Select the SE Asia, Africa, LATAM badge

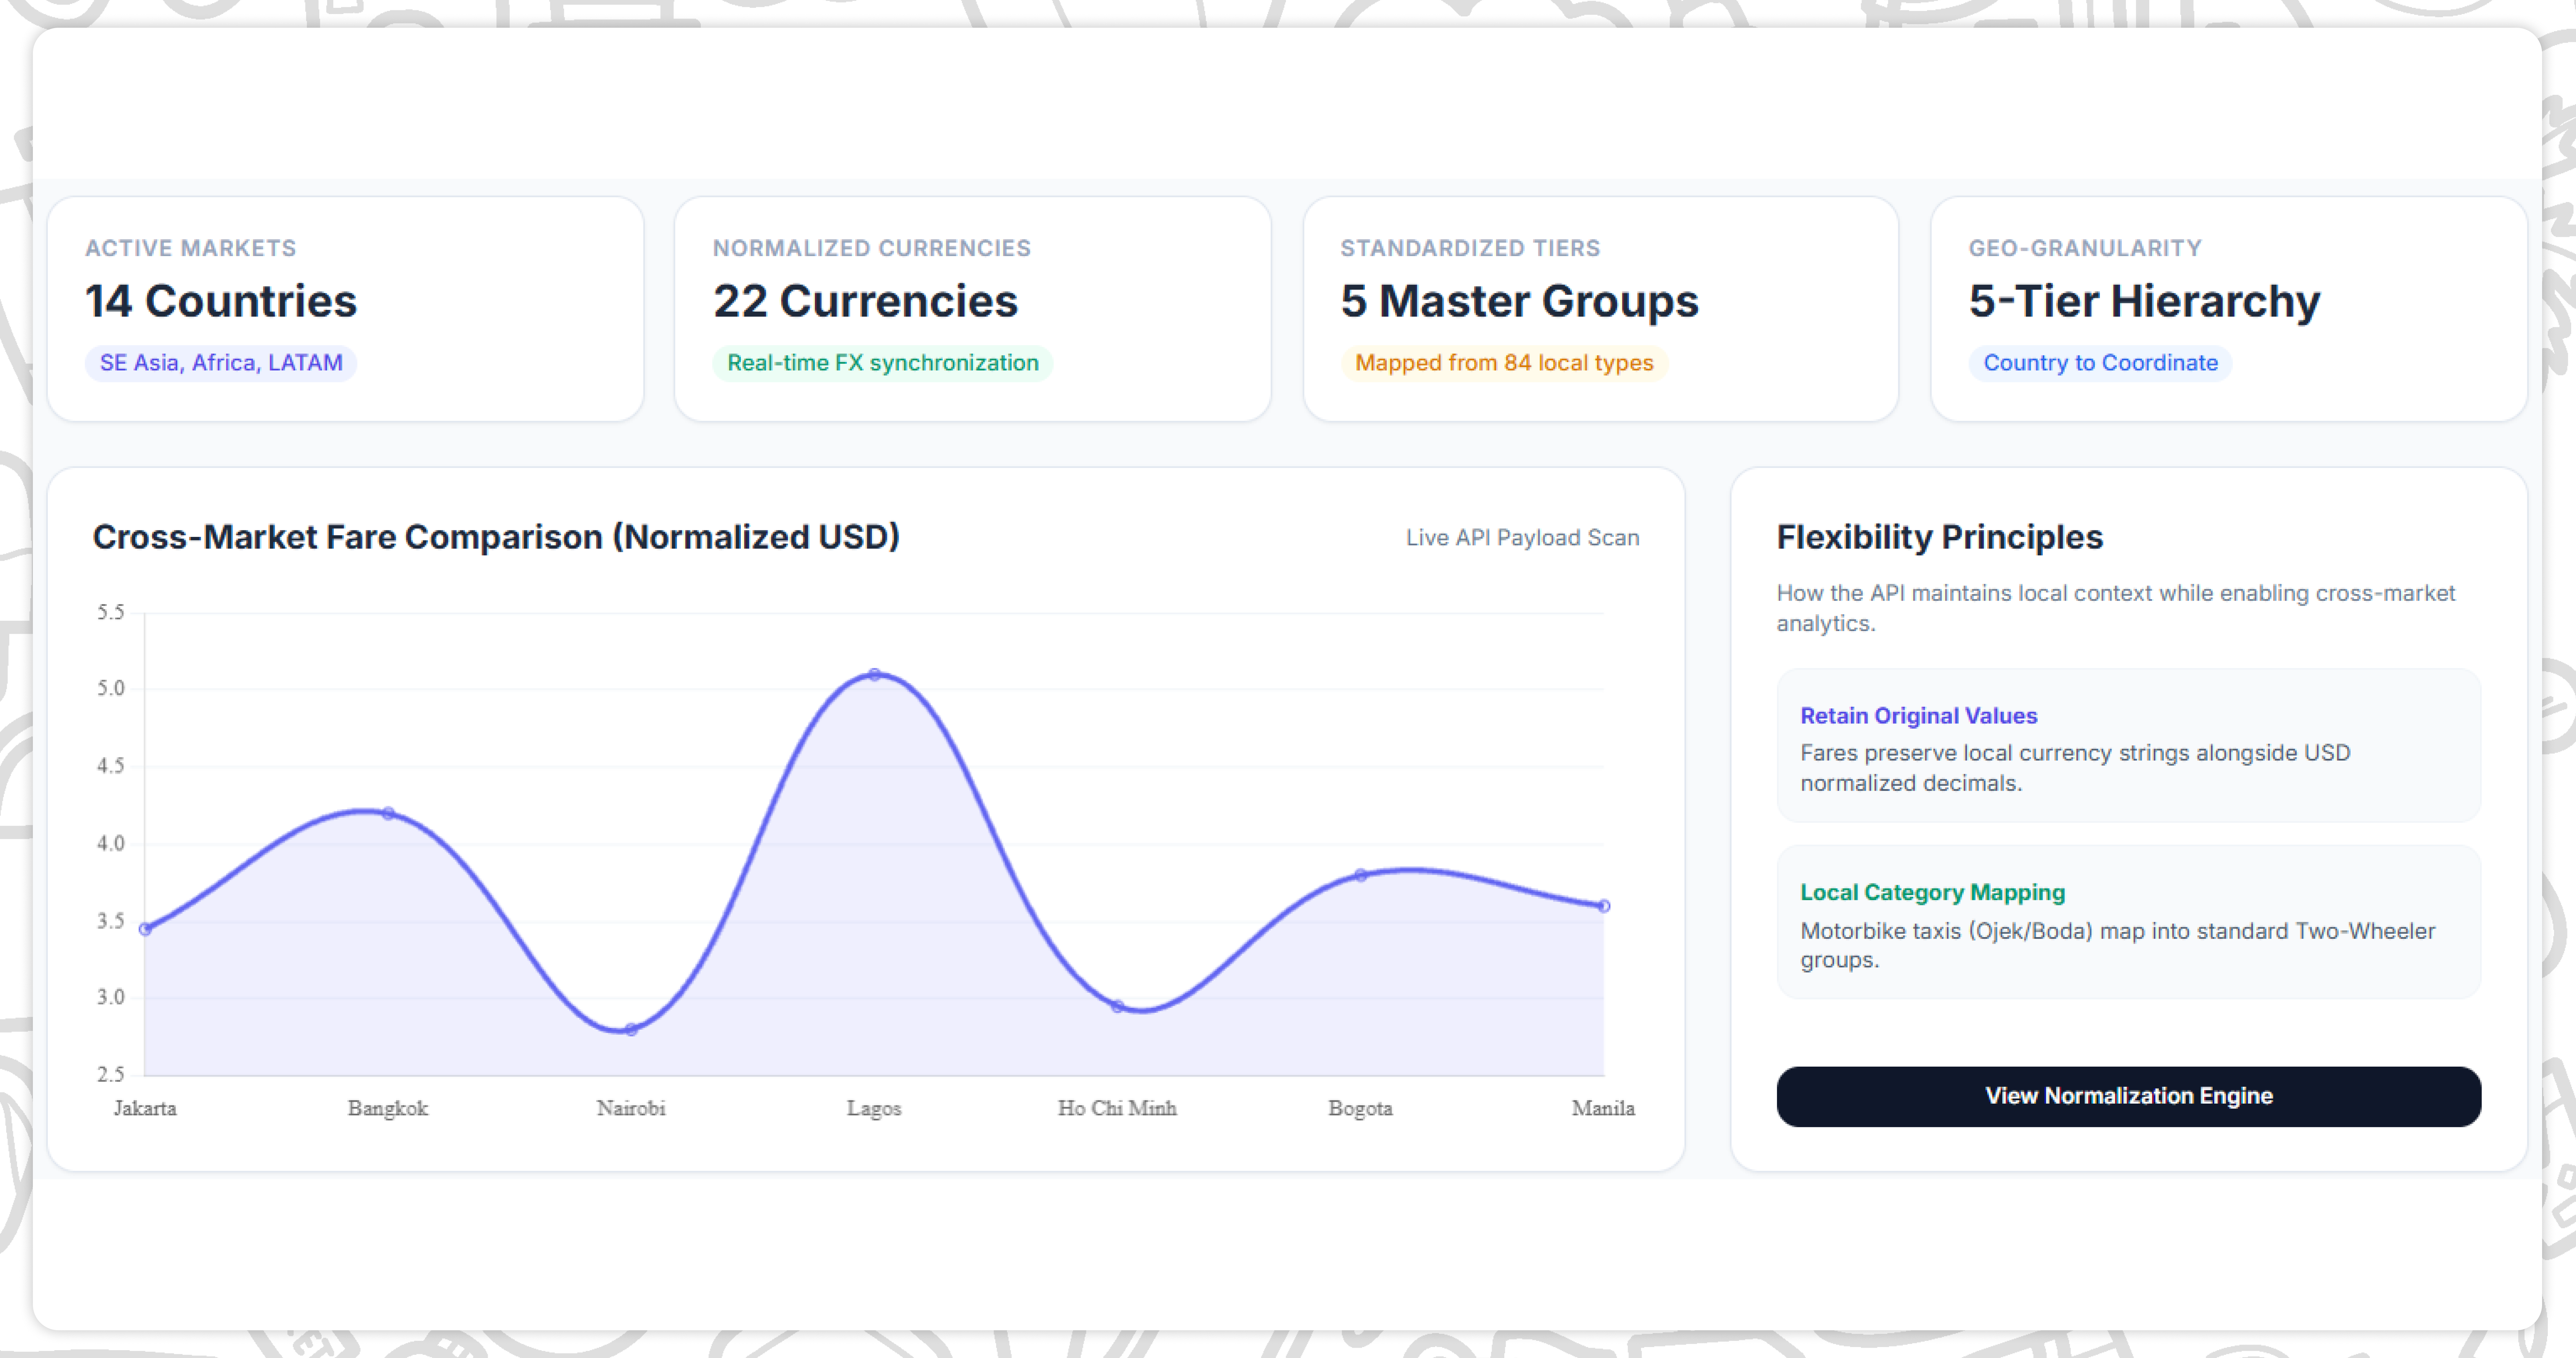(221, 363)
